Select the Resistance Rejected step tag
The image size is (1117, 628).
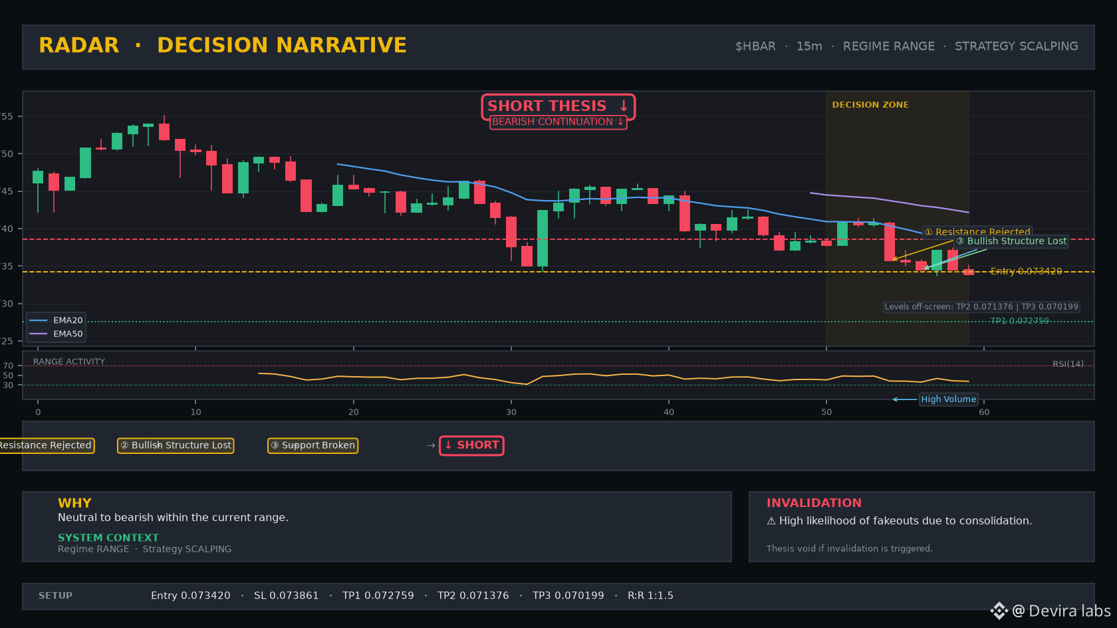click(x=45, y=445)
